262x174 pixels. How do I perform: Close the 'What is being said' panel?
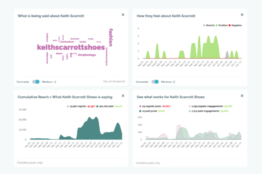(123, 15)
